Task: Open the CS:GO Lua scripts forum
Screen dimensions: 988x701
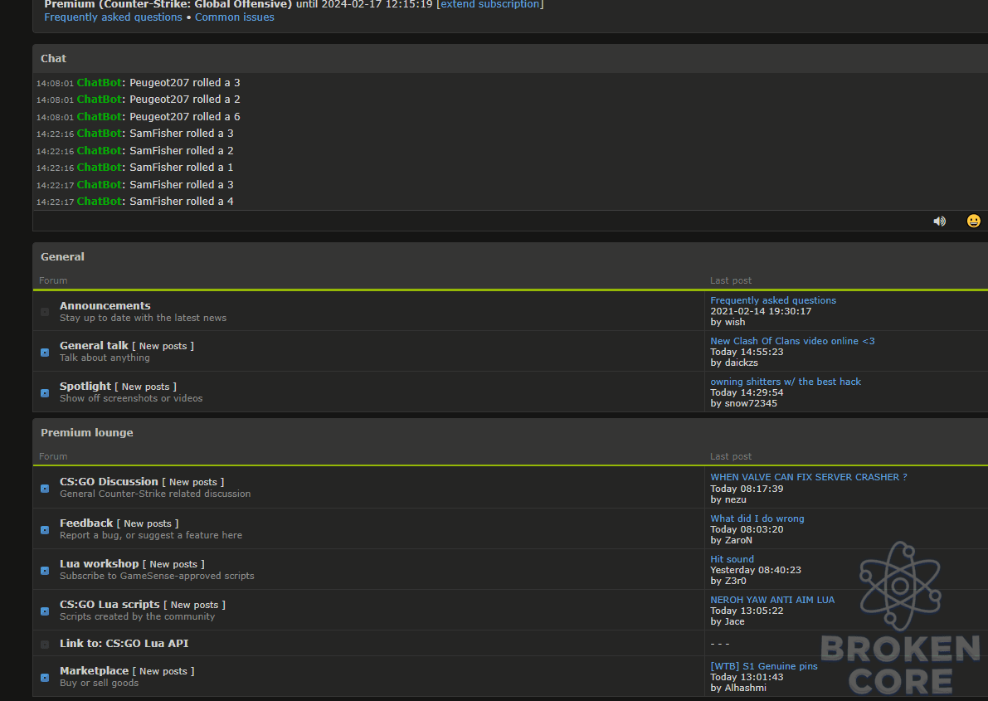Action: click(x=110, y=604)
